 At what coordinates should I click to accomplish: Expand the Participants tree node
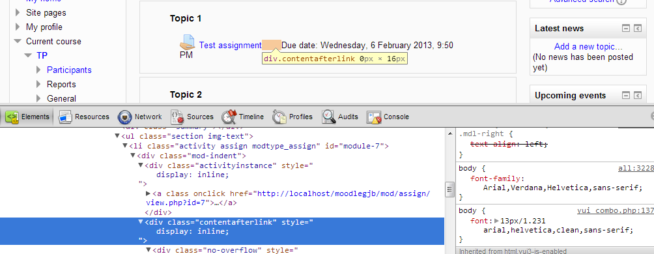click(x=39, y=70)
